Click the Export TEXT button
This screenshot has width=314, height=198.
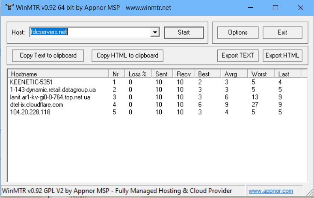coord(238,56)
